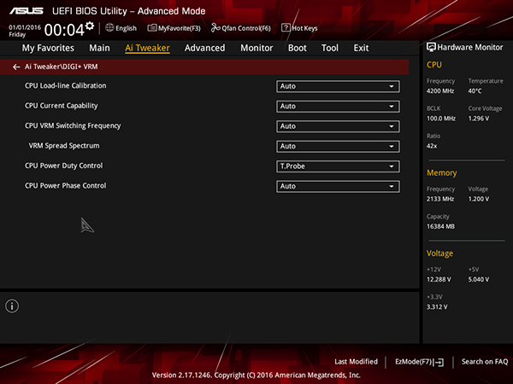The height and width of the screenshot is (384, 513).
Task: Open the Tool tab
Action: pyautogui.click(x=330, y=48)
